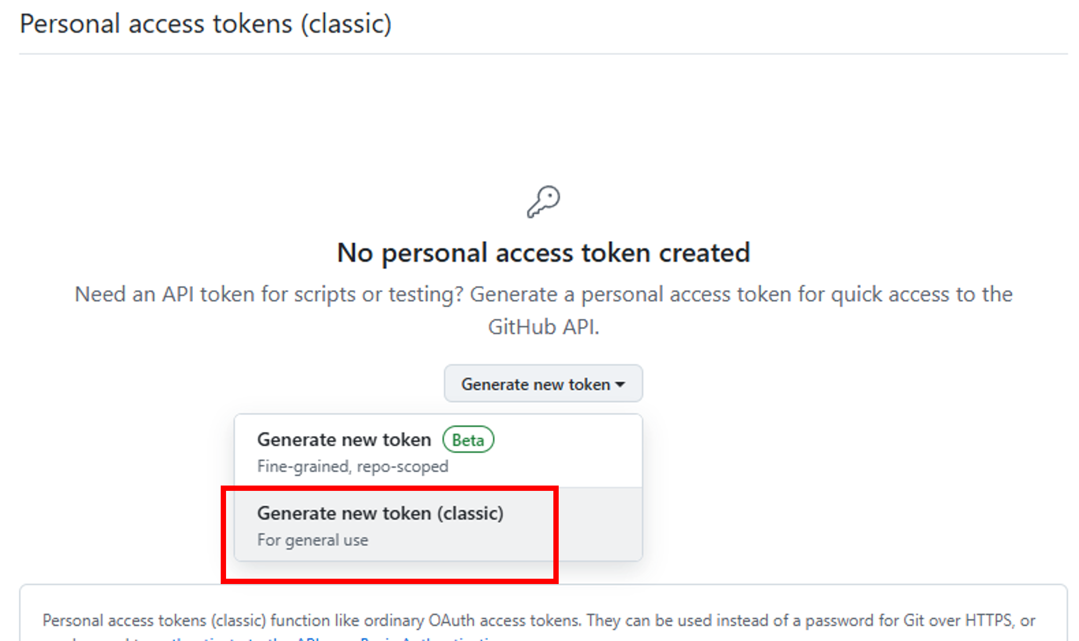Click the 'Need an API token' description line
1079x641 pixels.
pos(543,294)
